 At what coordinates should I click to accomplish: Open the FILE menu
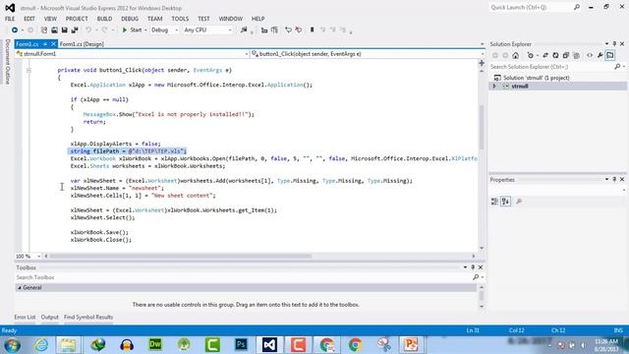point(10,19)
